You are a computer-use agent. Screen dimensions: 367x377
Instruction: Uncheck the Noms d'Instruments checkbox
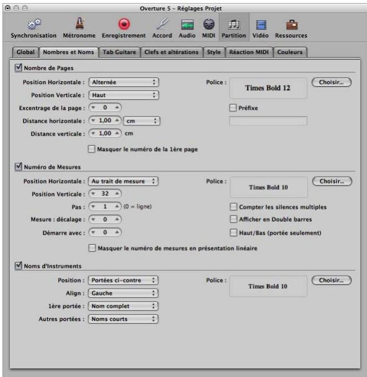click(18, 266)
